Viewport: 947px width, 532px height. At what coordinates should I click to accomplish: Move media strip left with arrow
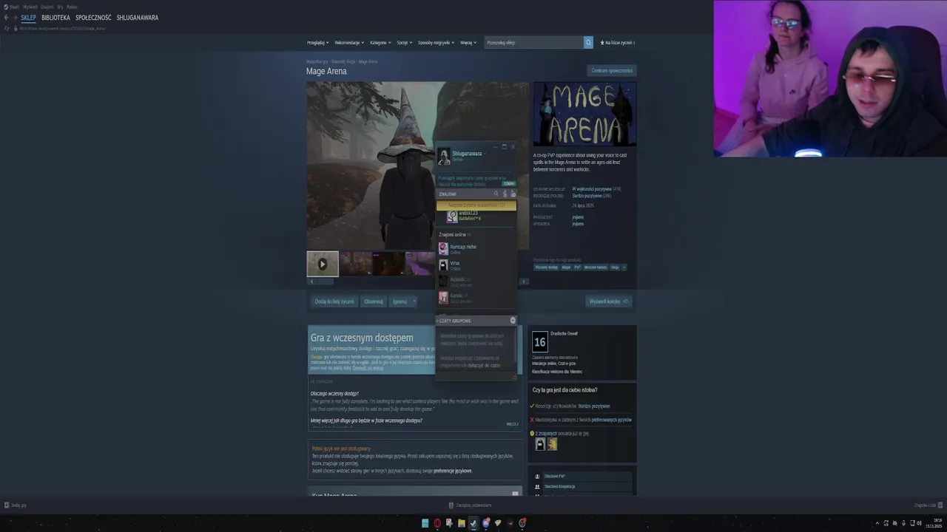311,282
